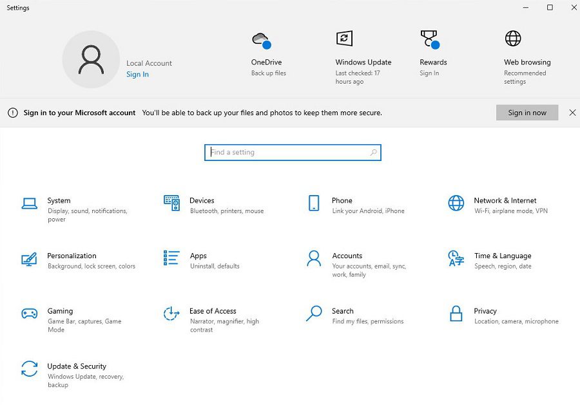Image resolution: width=580 pixels, height=405 pixels.
Task: Click the OneDrive cloud icon
Action: (x=262, y=41)
